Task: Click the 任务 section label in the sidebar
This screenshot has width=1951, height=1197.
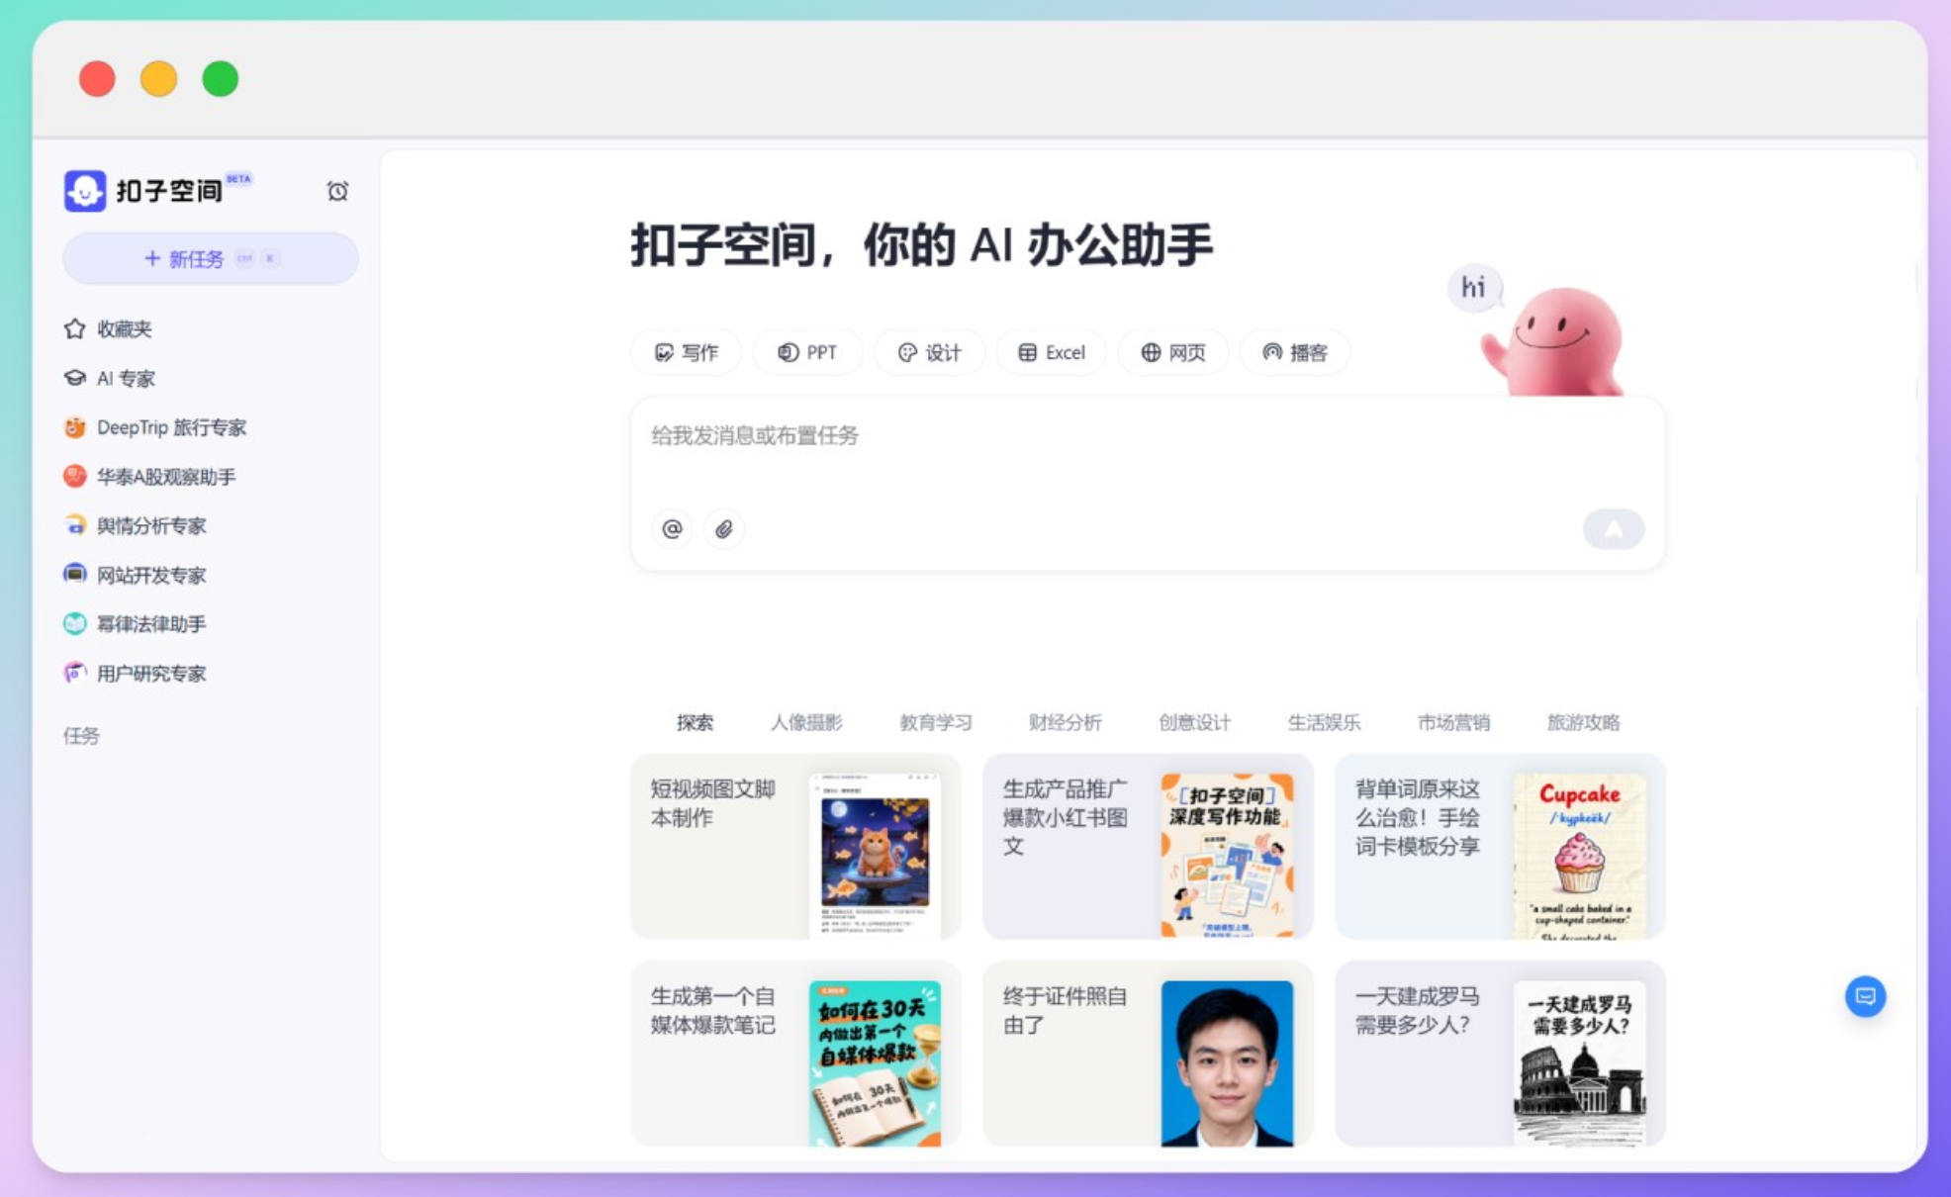Action: 81,735
